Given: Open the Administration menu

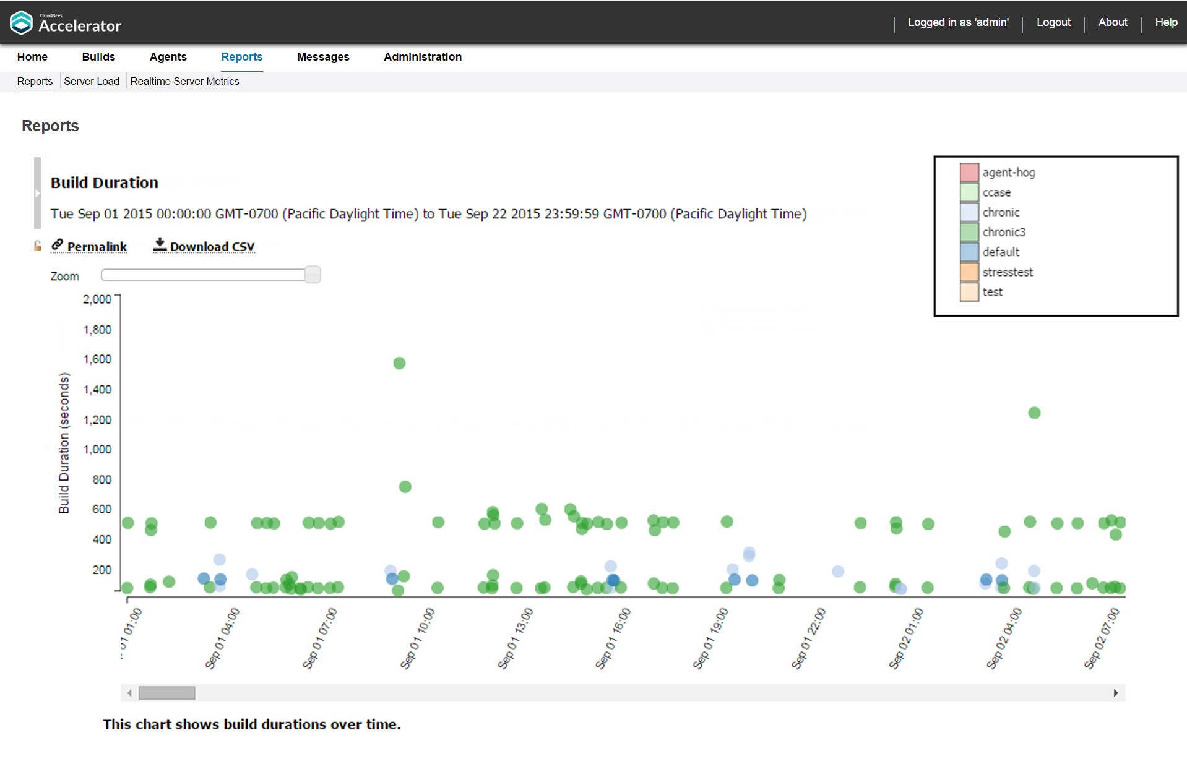Looking at the screenshot, I should tap(423, 57).
